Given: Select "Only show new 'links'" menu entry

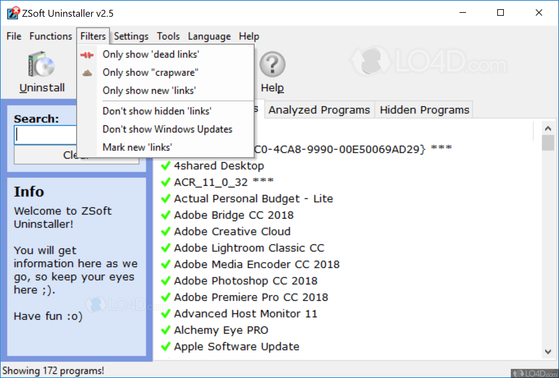Looking at the screenshot, I should point(149,90).
